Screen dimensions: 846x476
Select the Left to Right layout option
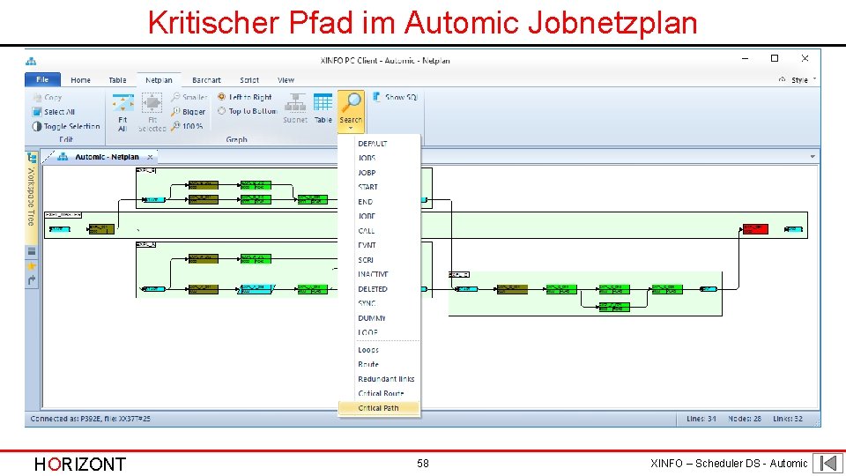click(x=245, y=97)
